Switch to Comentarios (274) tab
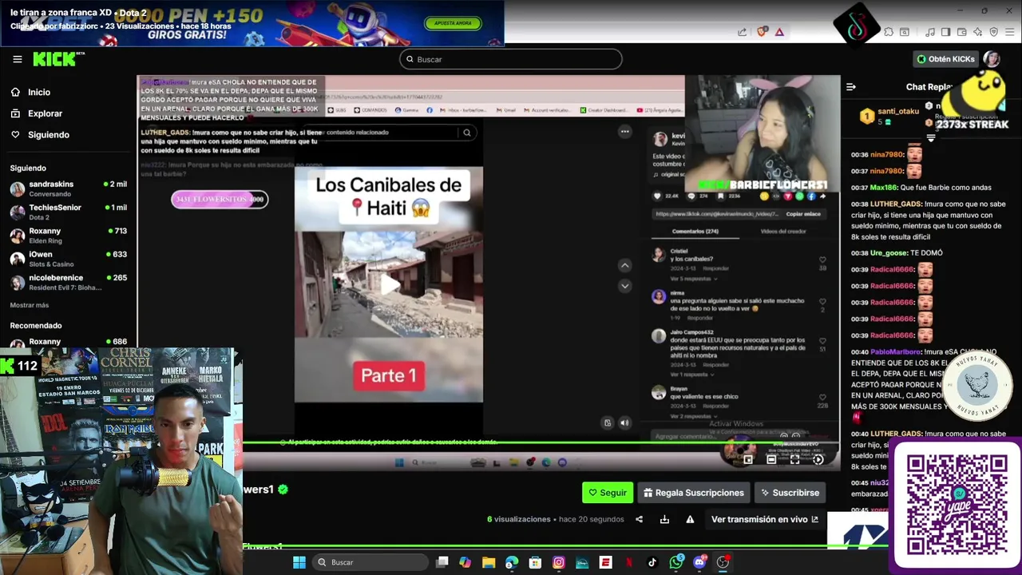The width and height of the screenshot is (1022, 575). click(x=695, y=232)
